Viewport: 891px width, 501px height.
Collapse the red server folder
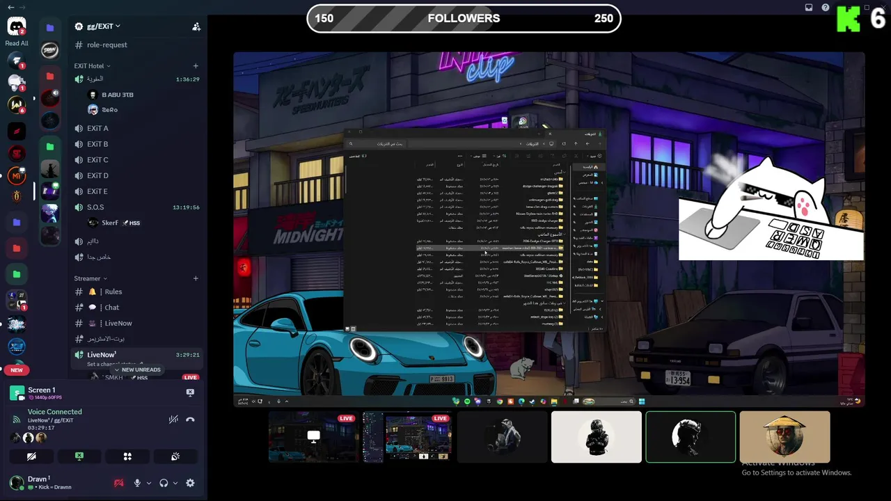(50, 76)
